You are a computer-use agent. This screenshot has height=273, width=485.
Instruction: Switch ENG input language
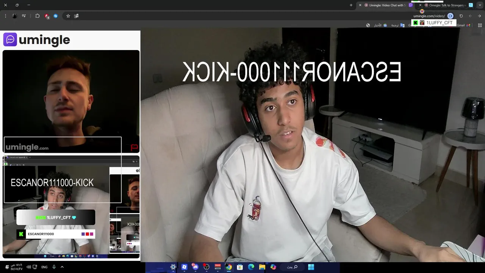click(x=44, y=267)
